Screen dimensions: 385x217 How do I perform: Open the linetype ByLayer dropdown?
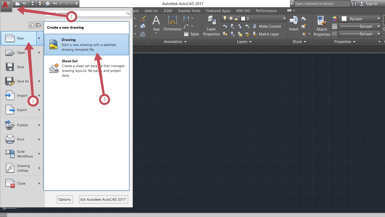(x=359, y=34)
